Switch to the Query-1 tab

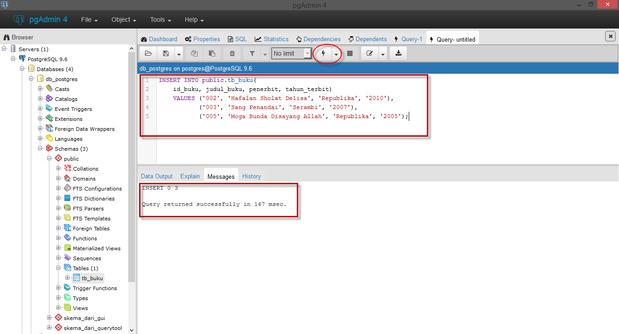pos(408,39)
